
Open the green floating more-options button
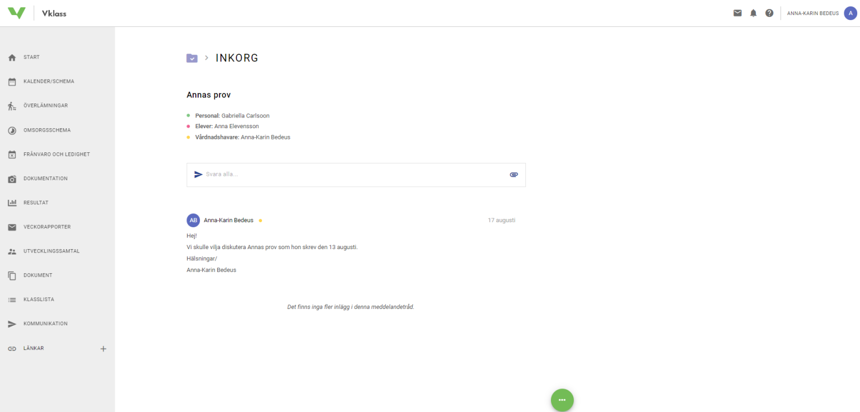pyautogui.click(x=562, y=400)
